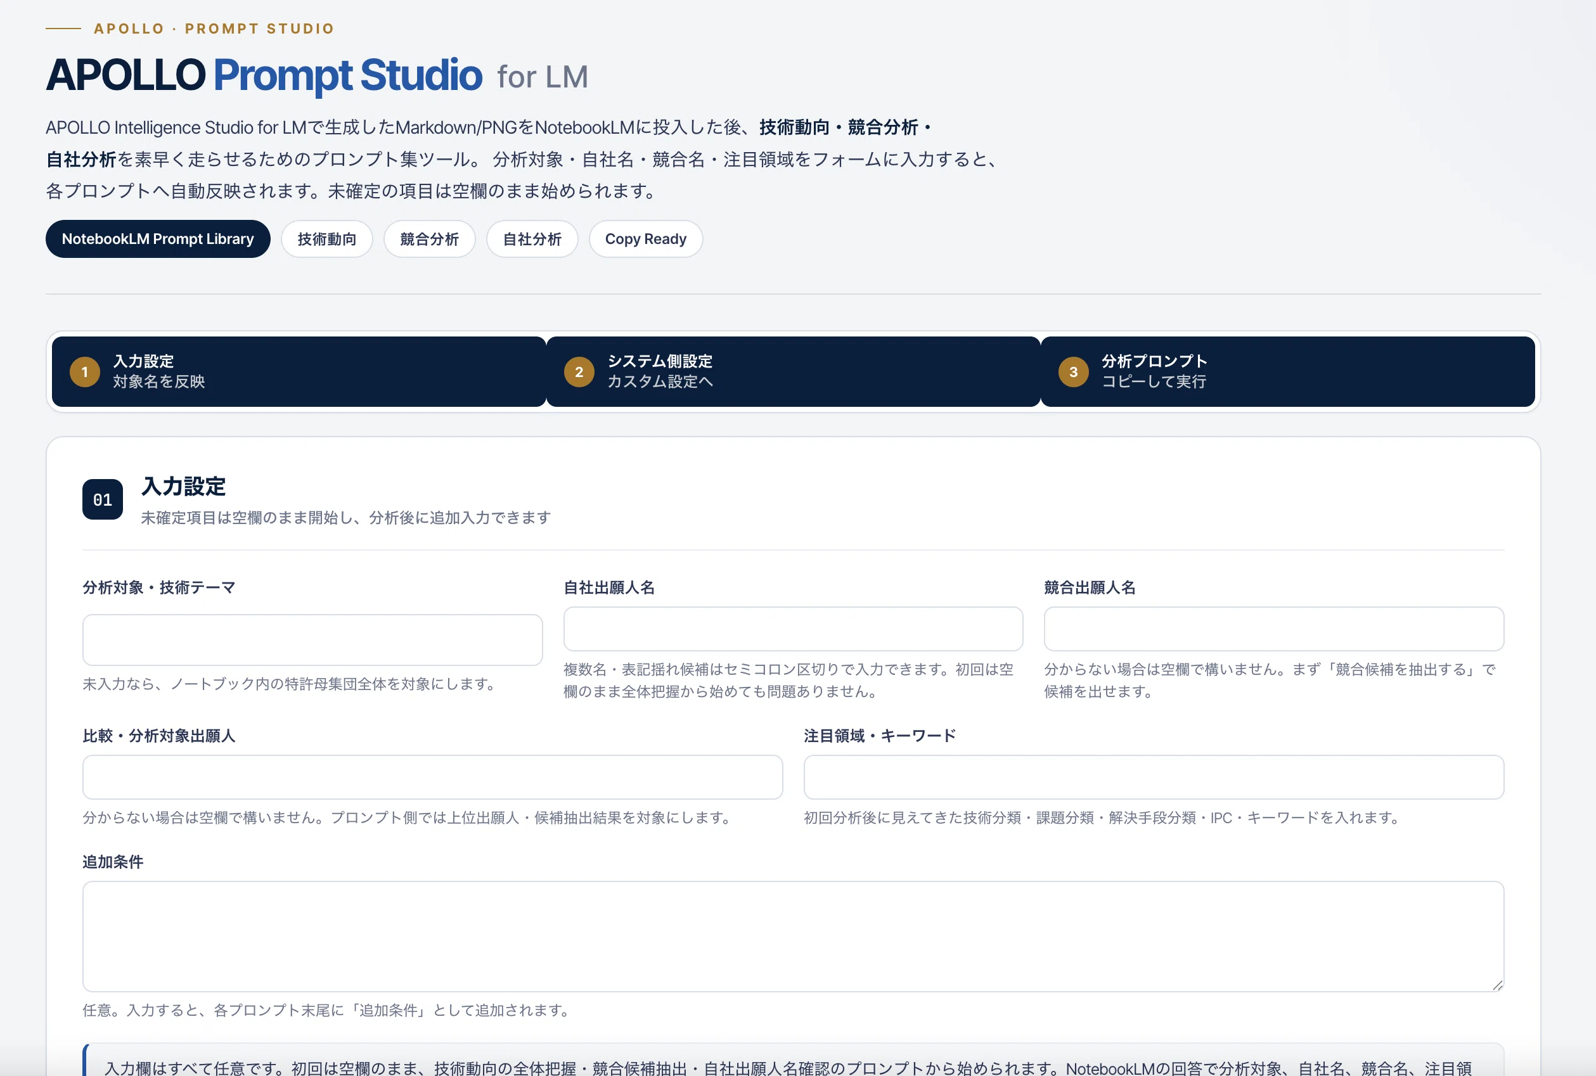
Task: Click the APOLLO · PROMPT STUDIO eyebrow text
Action: pos(214,28)
